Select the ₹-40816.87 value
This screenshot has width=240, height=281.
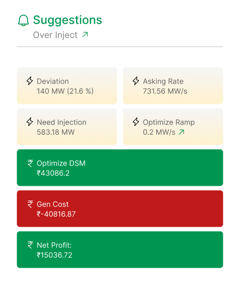pos(56,214)
